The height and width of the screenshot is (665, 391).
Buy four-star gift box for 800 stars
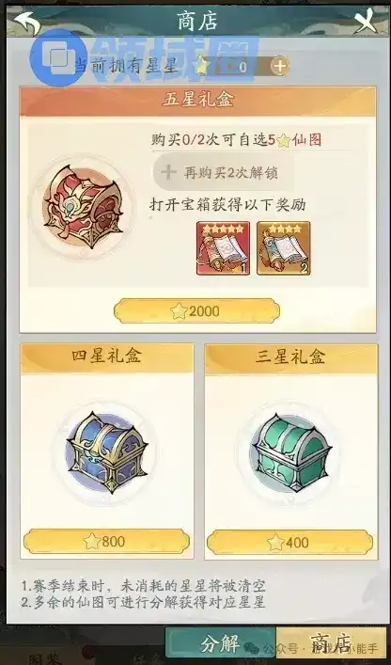(107, 542)
